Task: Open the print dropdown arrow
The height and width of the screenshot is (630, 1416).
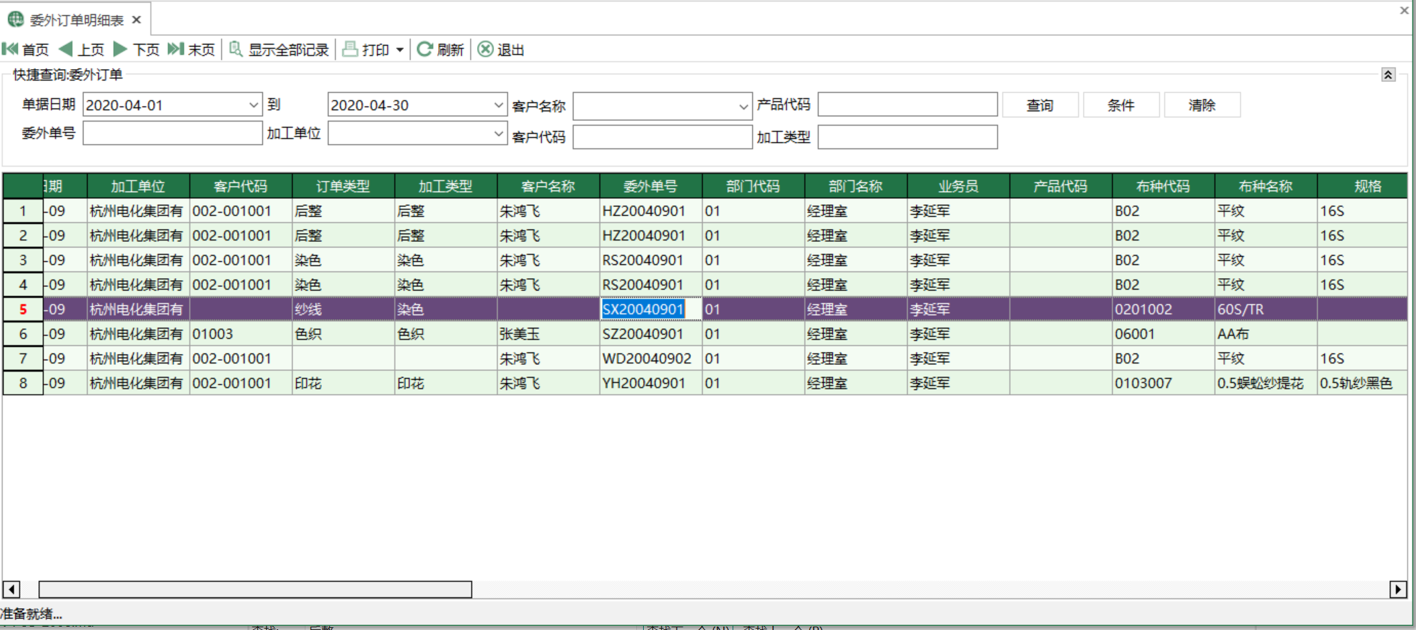Action: [400, 50]
